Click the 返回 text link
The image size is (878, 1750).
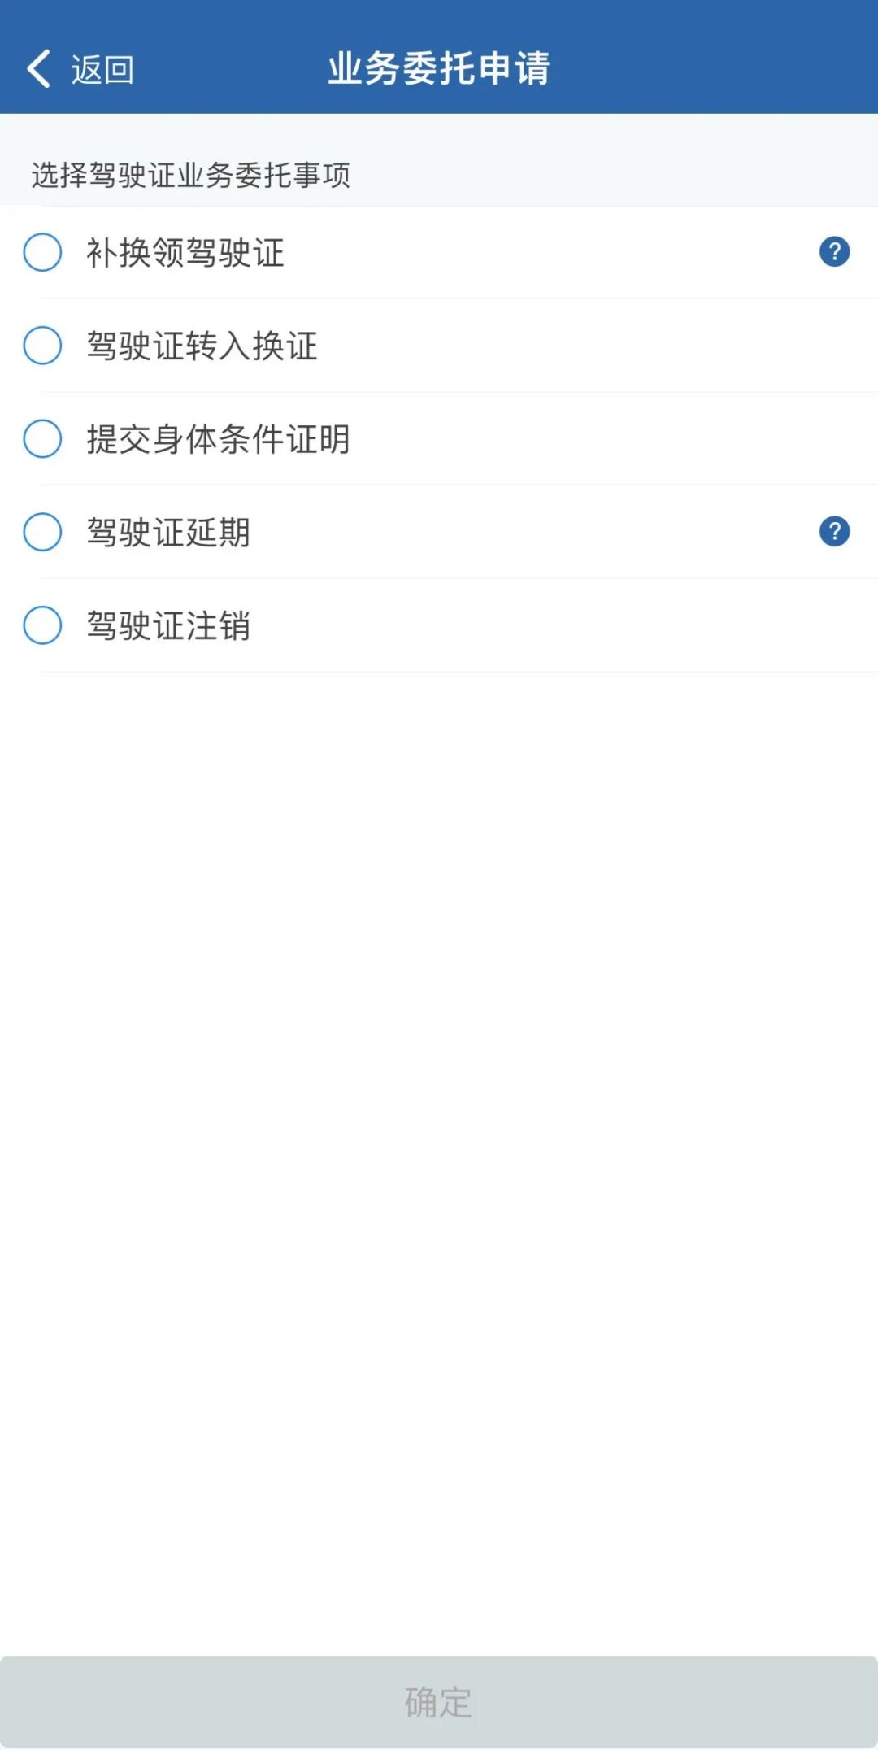click(x=102, y=70)
